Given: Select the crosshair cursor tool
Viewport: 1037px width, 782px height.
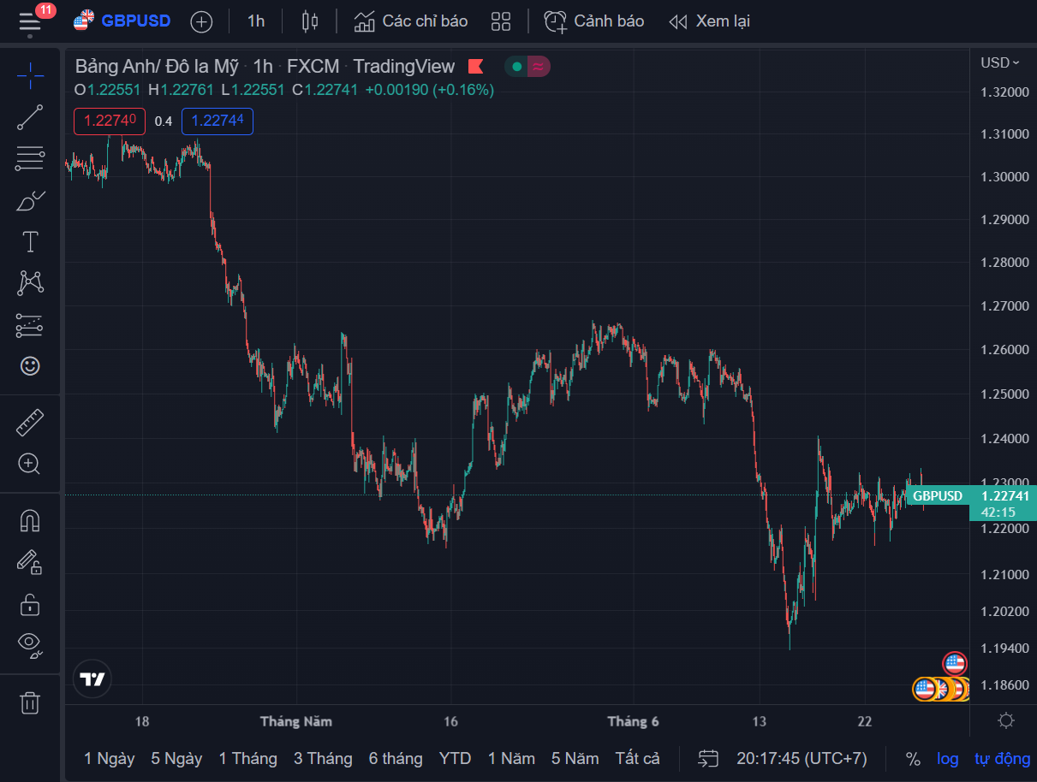Looking at the screenshot, I should click(30, 75).
